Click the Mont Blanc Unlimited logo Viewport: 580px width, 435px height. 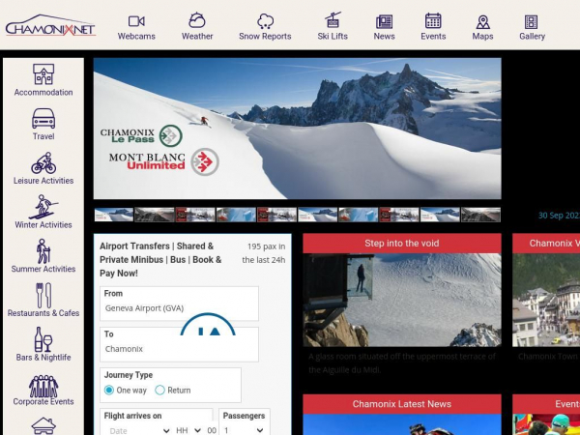(x=164, y=161)
